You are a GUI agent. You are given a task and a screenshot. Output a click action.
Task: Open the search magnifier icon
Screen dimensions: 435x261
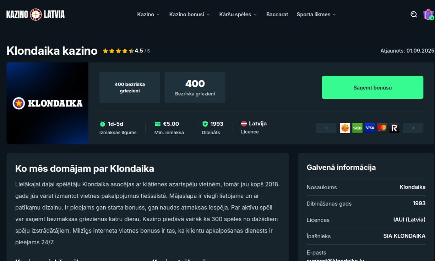[x=414, y=14]
